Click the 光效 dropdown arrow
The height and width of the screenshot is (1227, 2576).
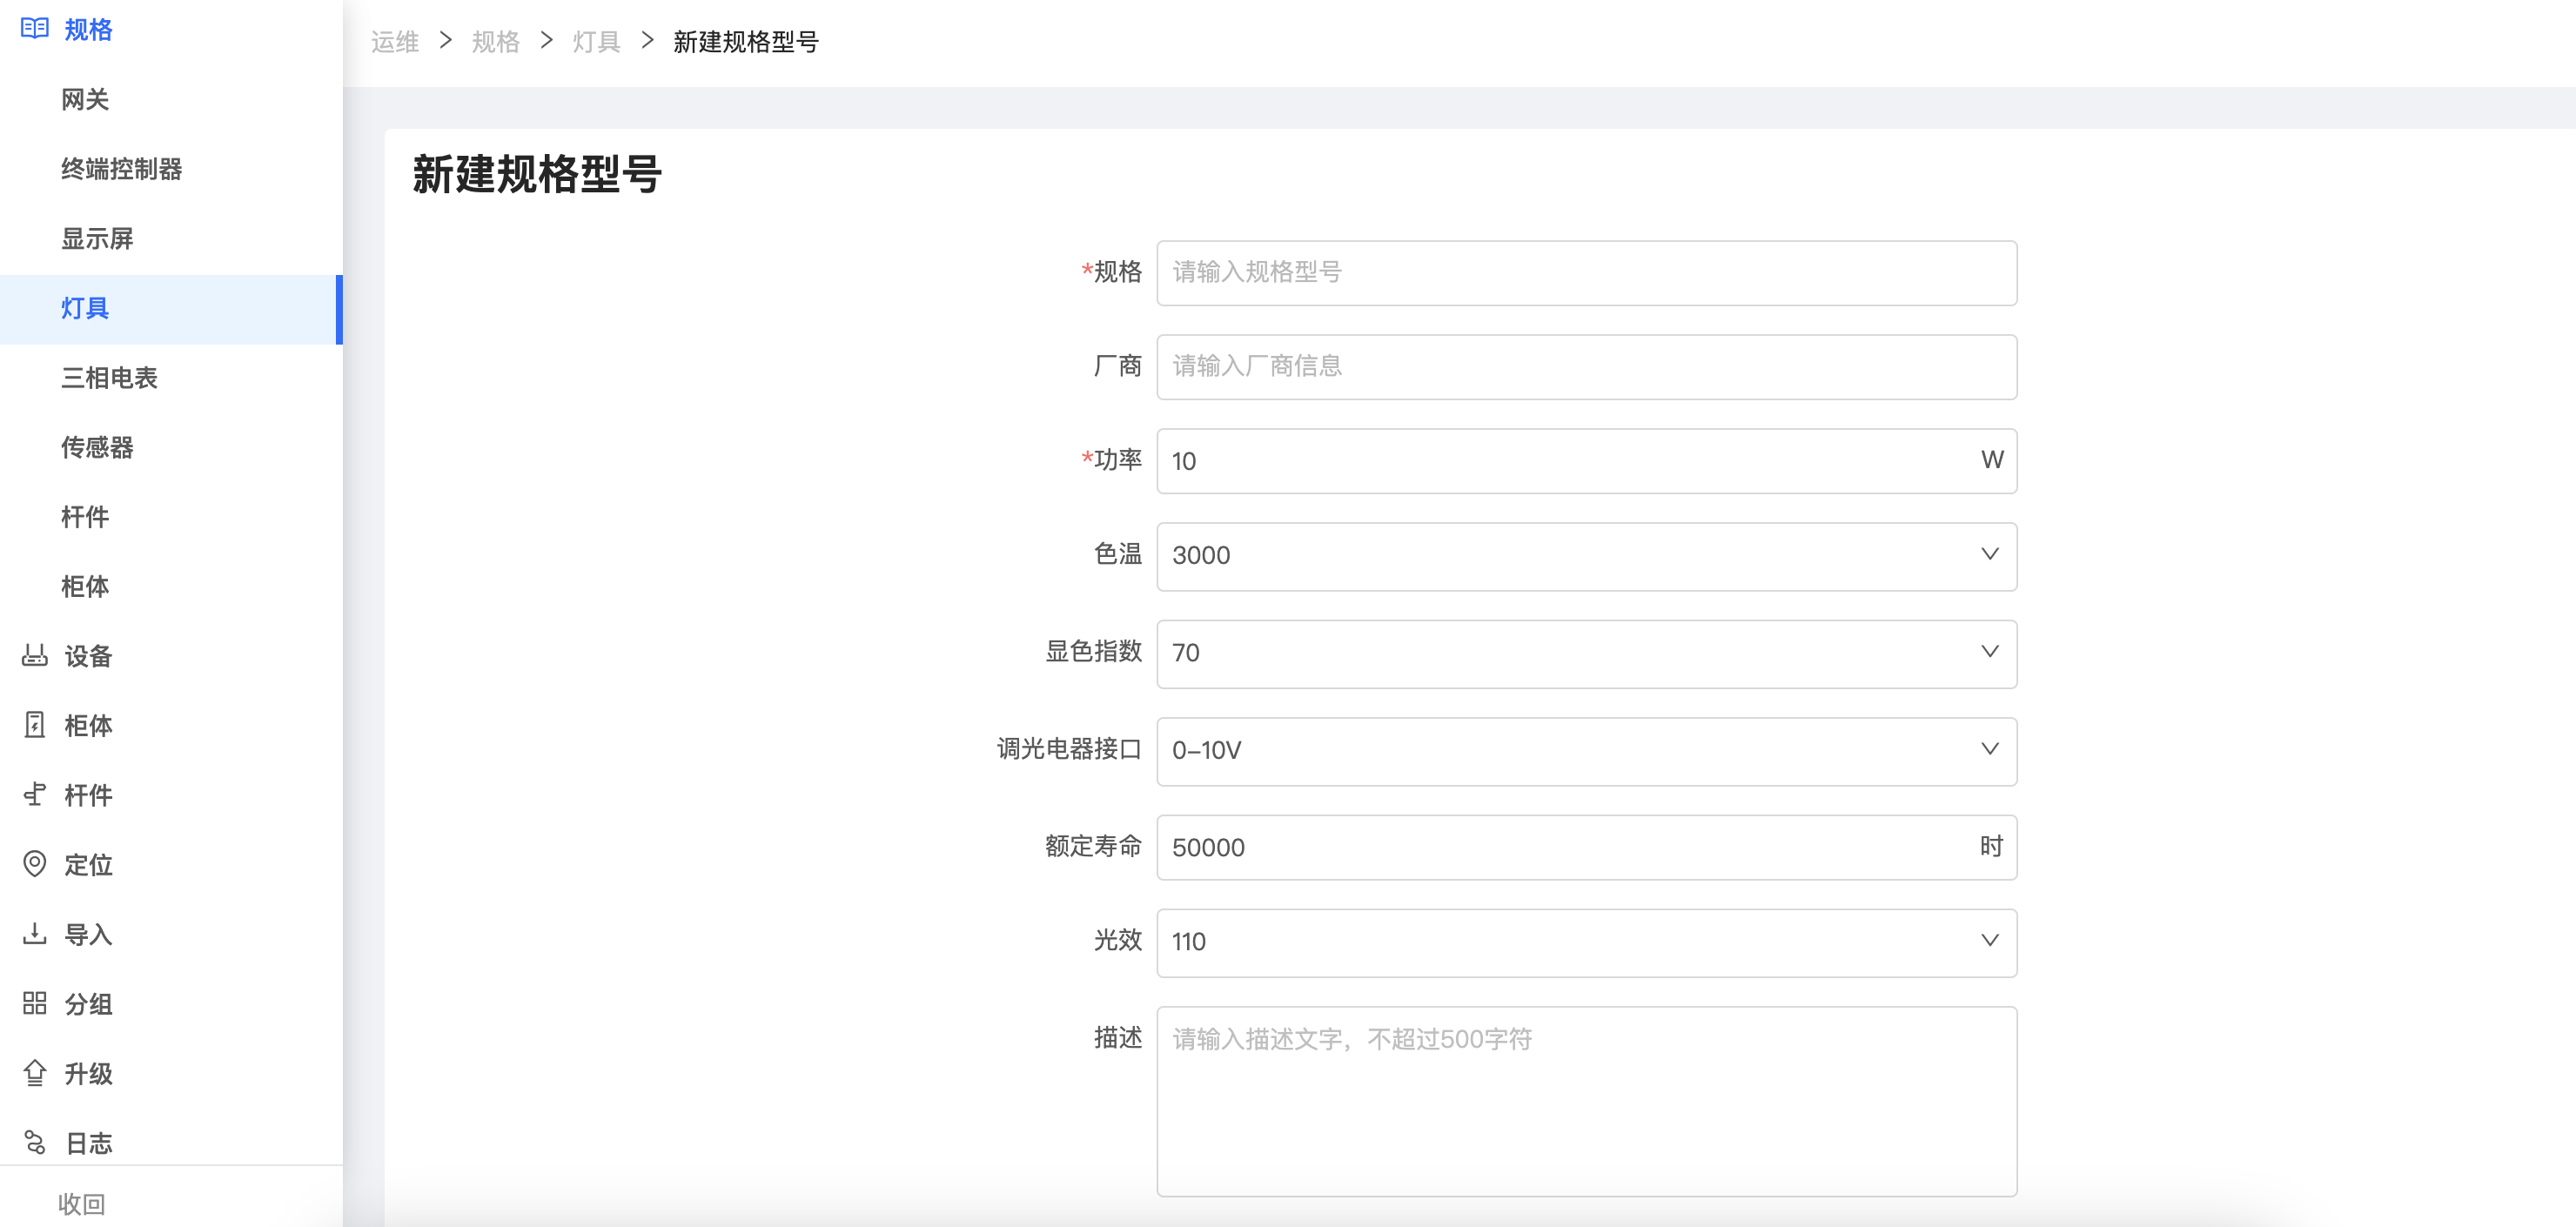(1989, 940)
